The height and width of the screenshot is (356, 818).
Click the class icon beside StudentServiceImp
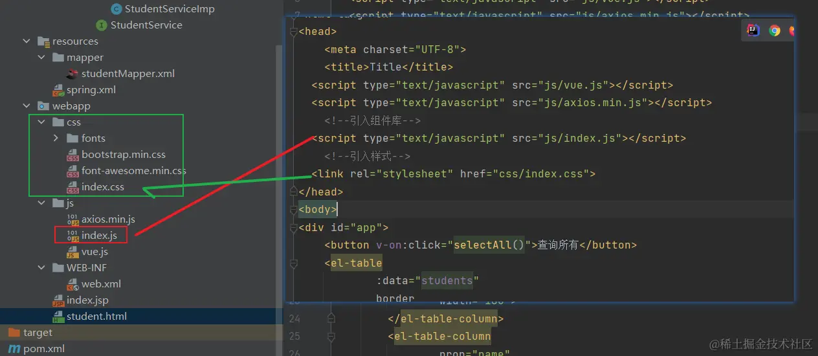point(116,9)
